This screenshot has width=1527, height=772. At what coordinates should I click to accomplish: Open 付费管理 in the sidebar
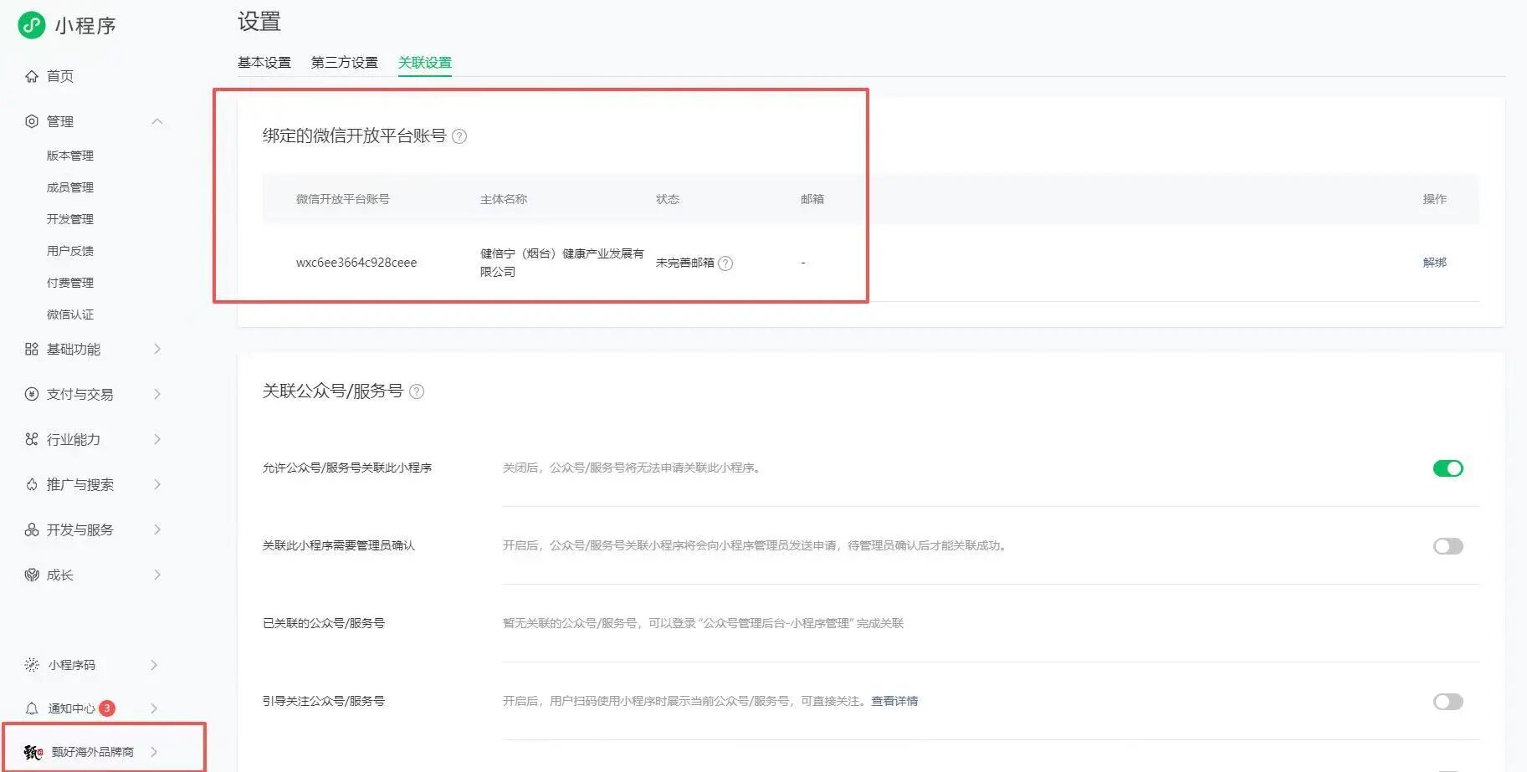(x=70, y=283)
